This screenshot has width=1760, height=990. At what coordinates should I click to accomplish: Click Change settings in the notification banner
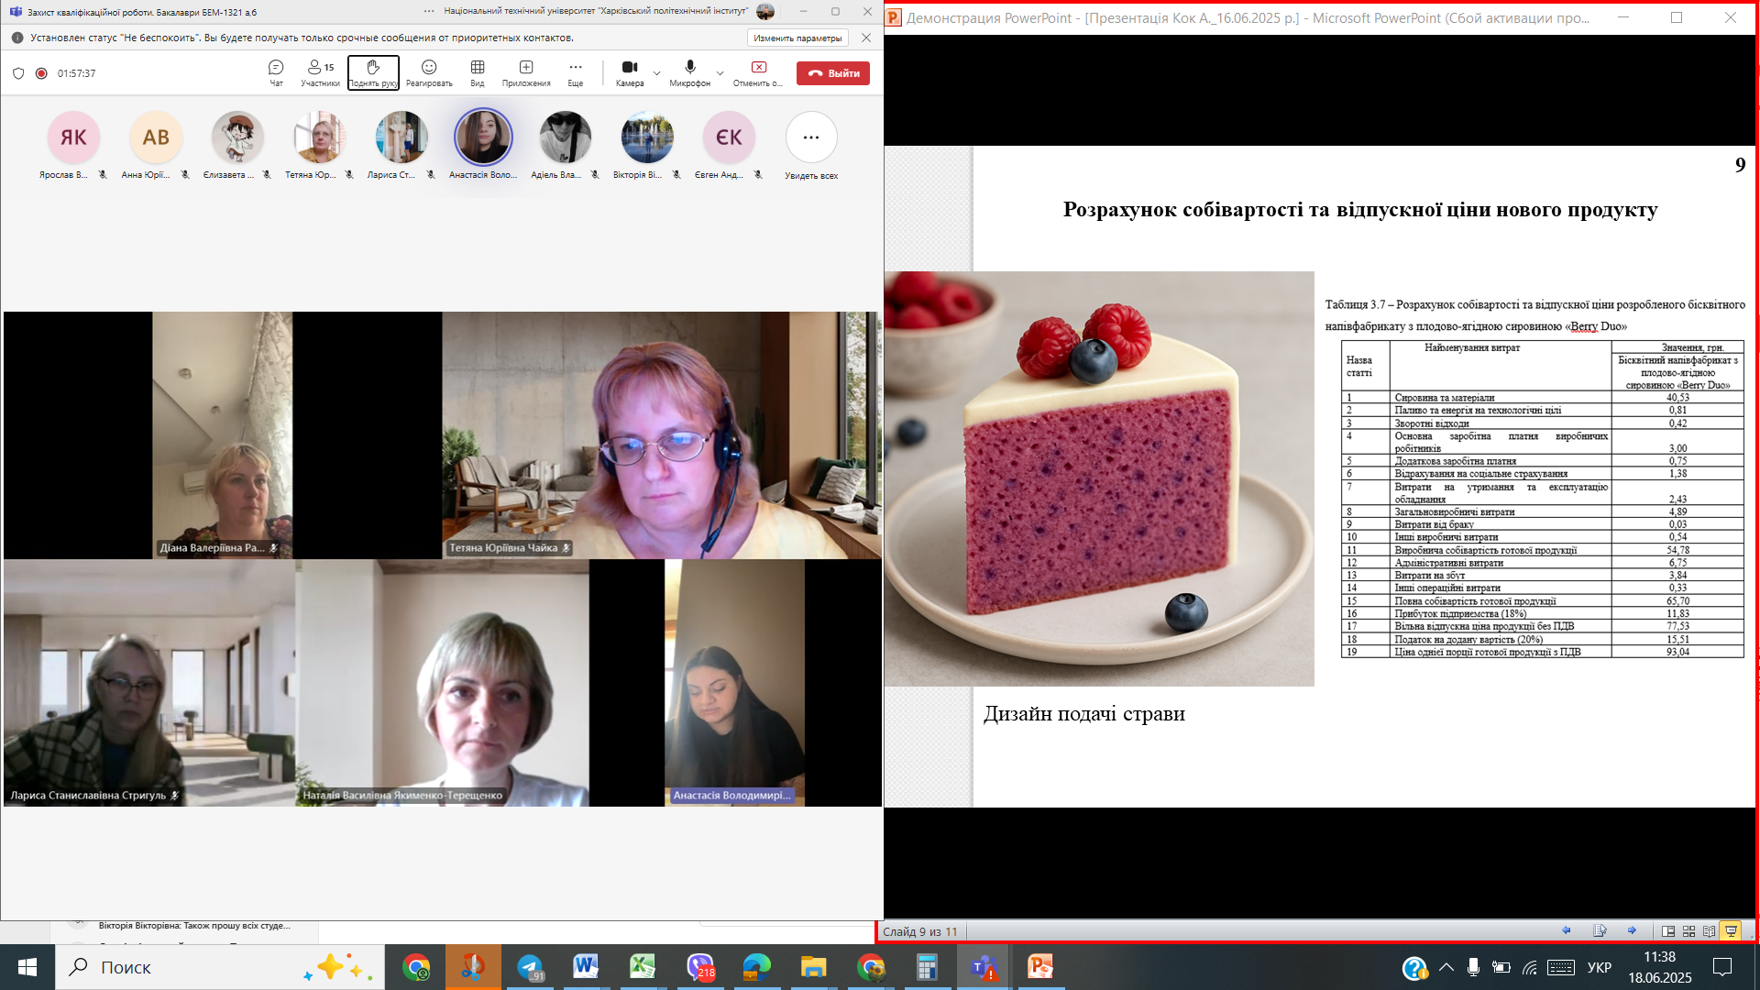click(x=797, y=38)
